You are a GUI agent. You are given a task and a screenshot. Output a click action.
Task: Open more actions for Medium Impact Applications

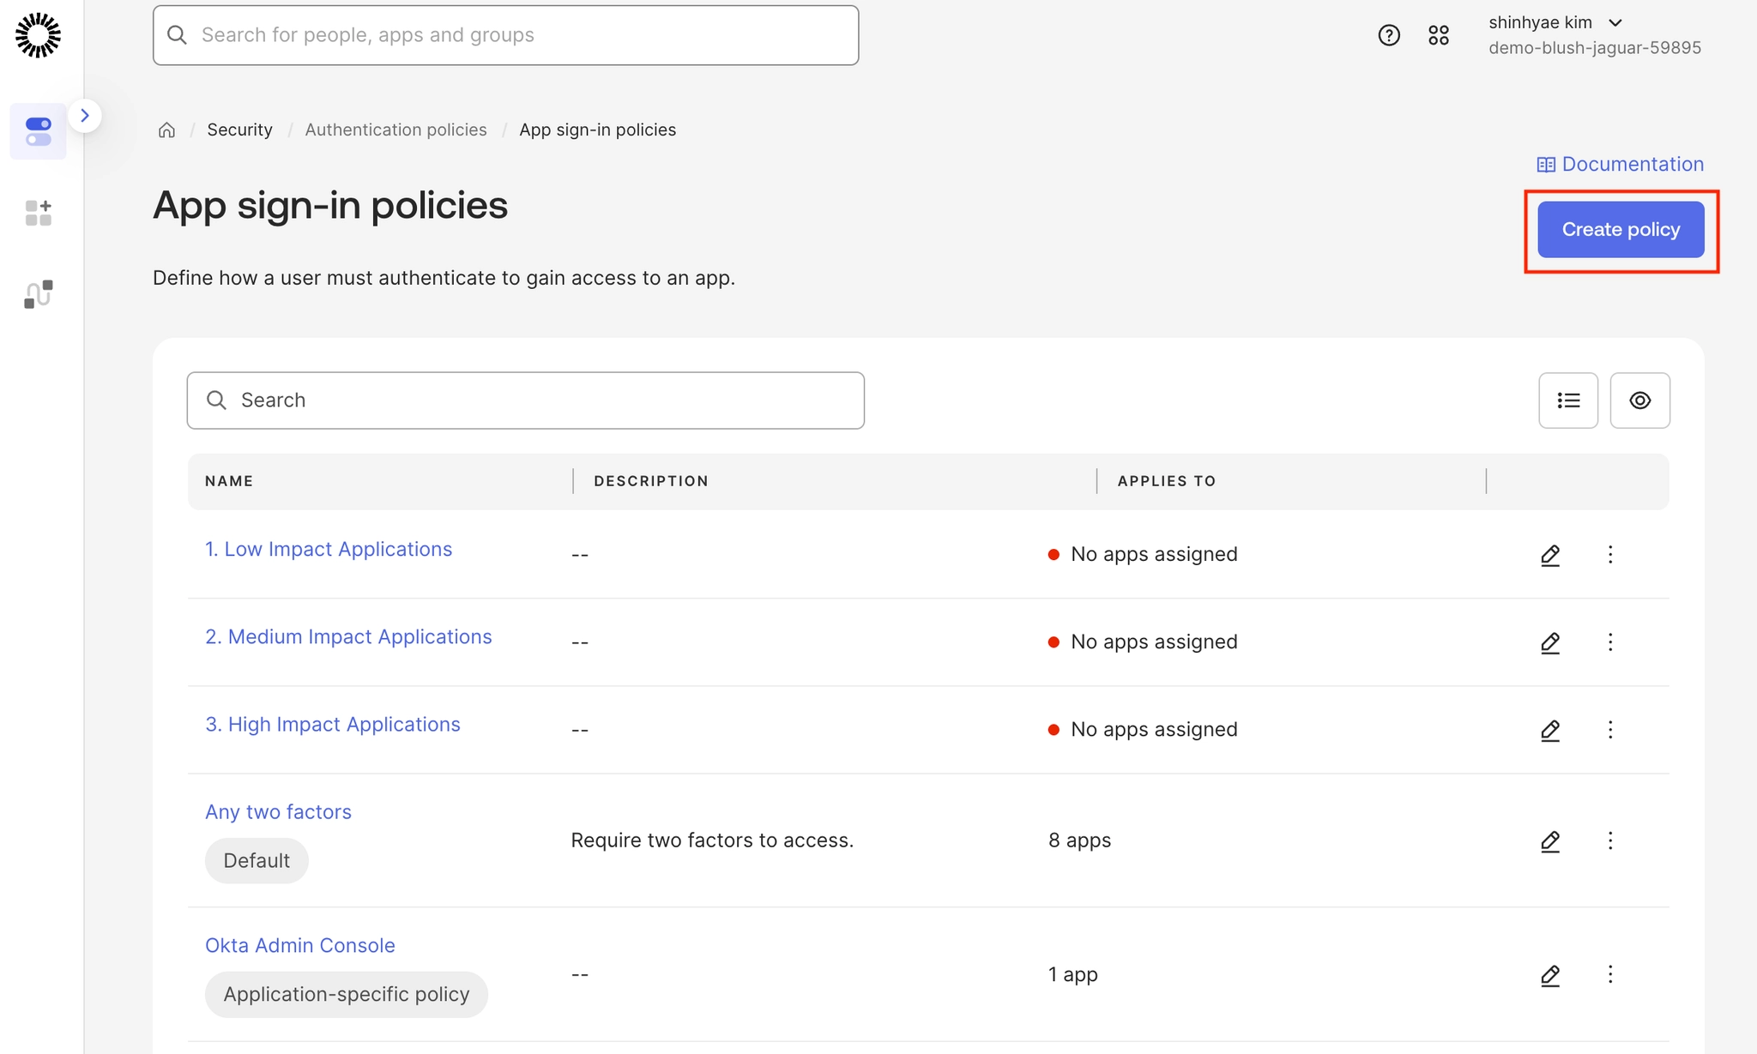coord(1610,642)
